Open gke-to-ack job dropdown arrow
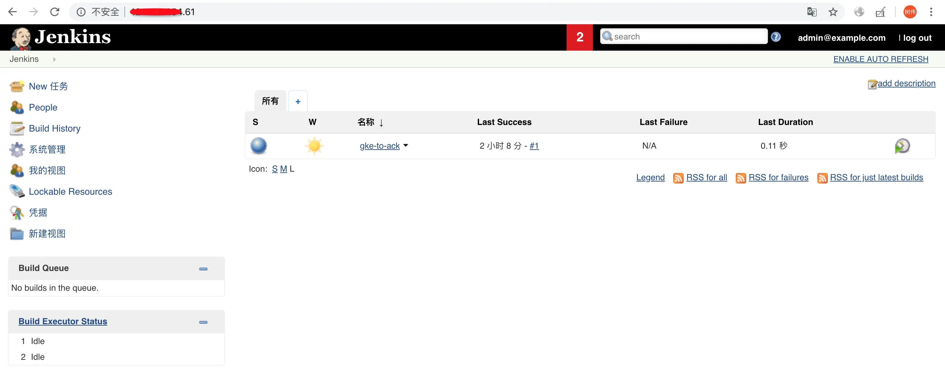 pyautogui.click(x=405, y=146)
